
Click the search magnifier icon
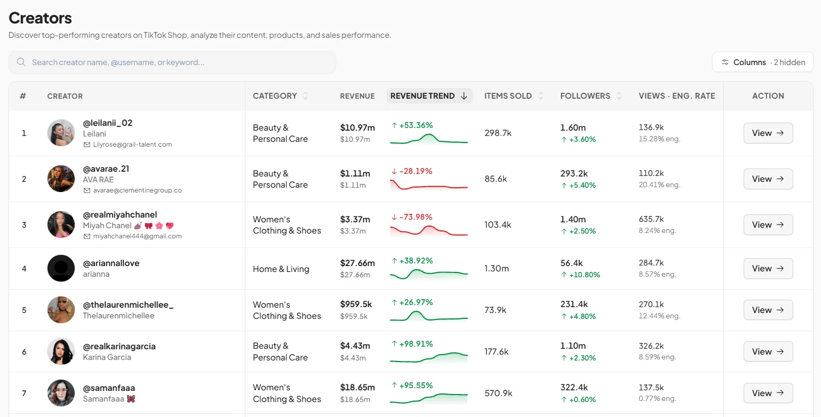click(21, 62)
